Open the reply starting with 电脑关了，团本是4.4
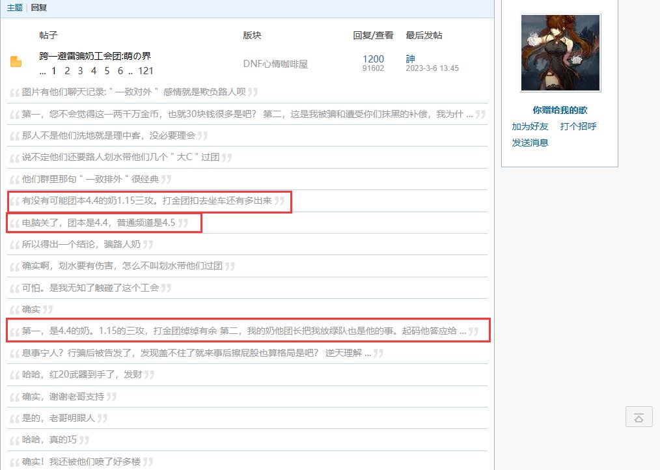 pyautogui.click(x=98, y=223)
